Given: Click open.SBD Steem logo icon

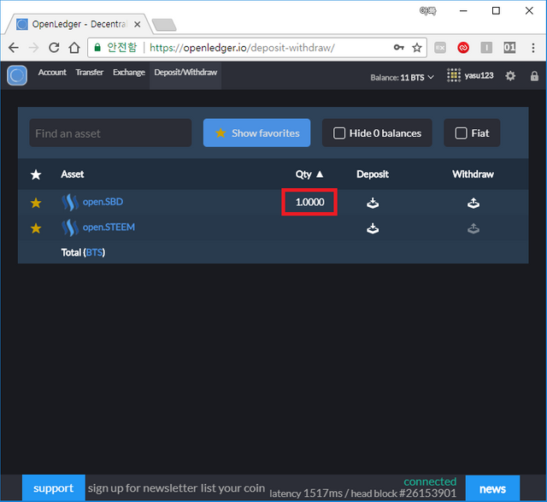Looking at the screenshot, I should click(70, 203).
